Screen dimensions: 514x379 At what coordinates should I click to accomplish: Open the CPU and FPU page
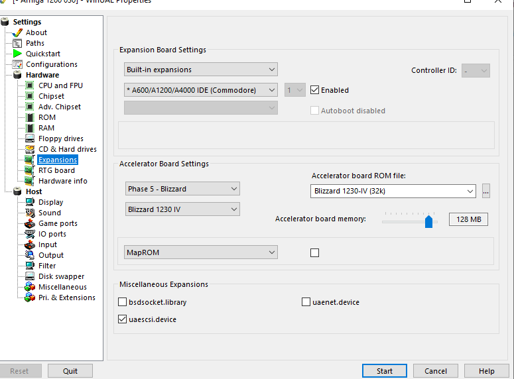click(x=60, y=85)
